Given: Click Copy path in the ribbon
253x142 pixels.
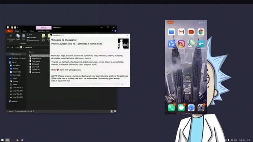Looking at the screenshot, I should 32,37.
